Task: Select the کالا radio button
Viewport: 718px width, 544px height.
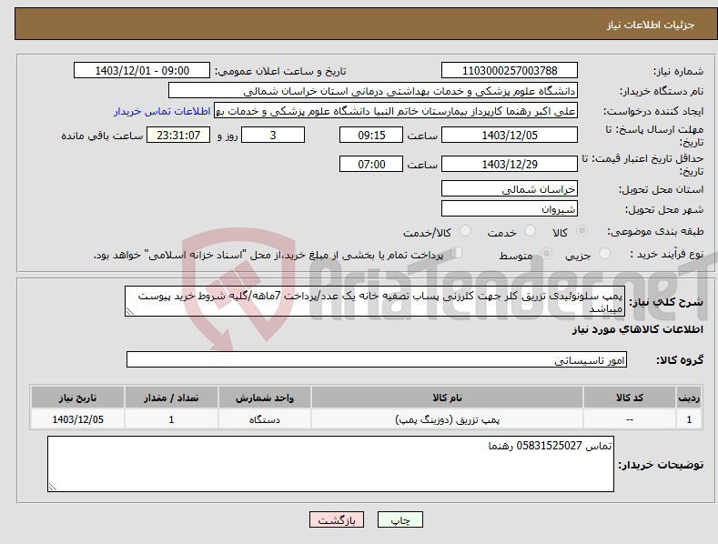Action: click(581, 231)
